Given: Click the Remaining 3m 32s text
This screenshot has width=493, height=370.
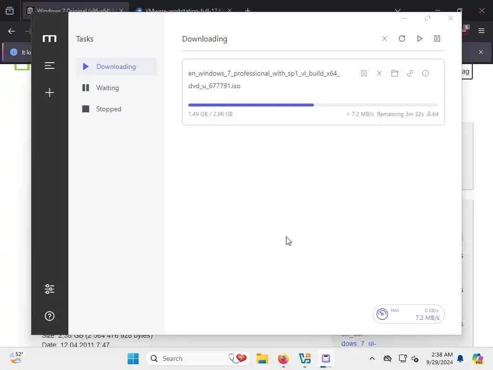Looking at the screenshot, I should 400,114.
